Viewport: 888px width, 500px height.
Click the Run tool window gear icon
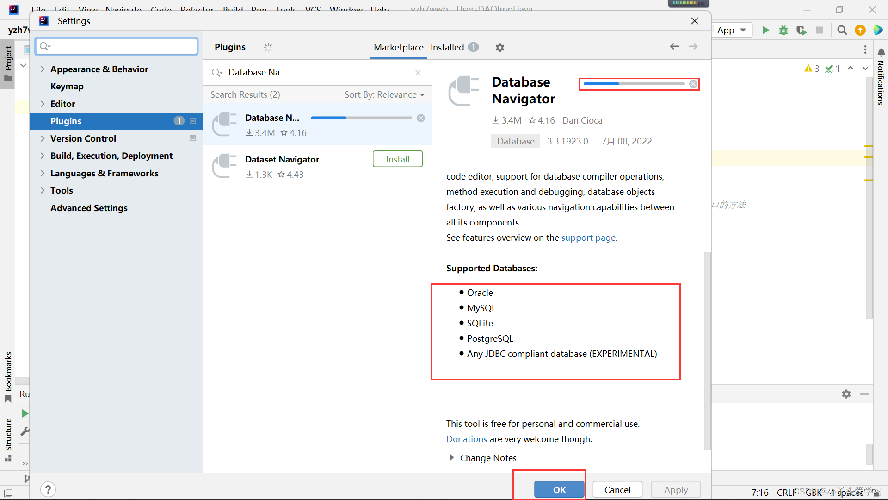(846, 394)
